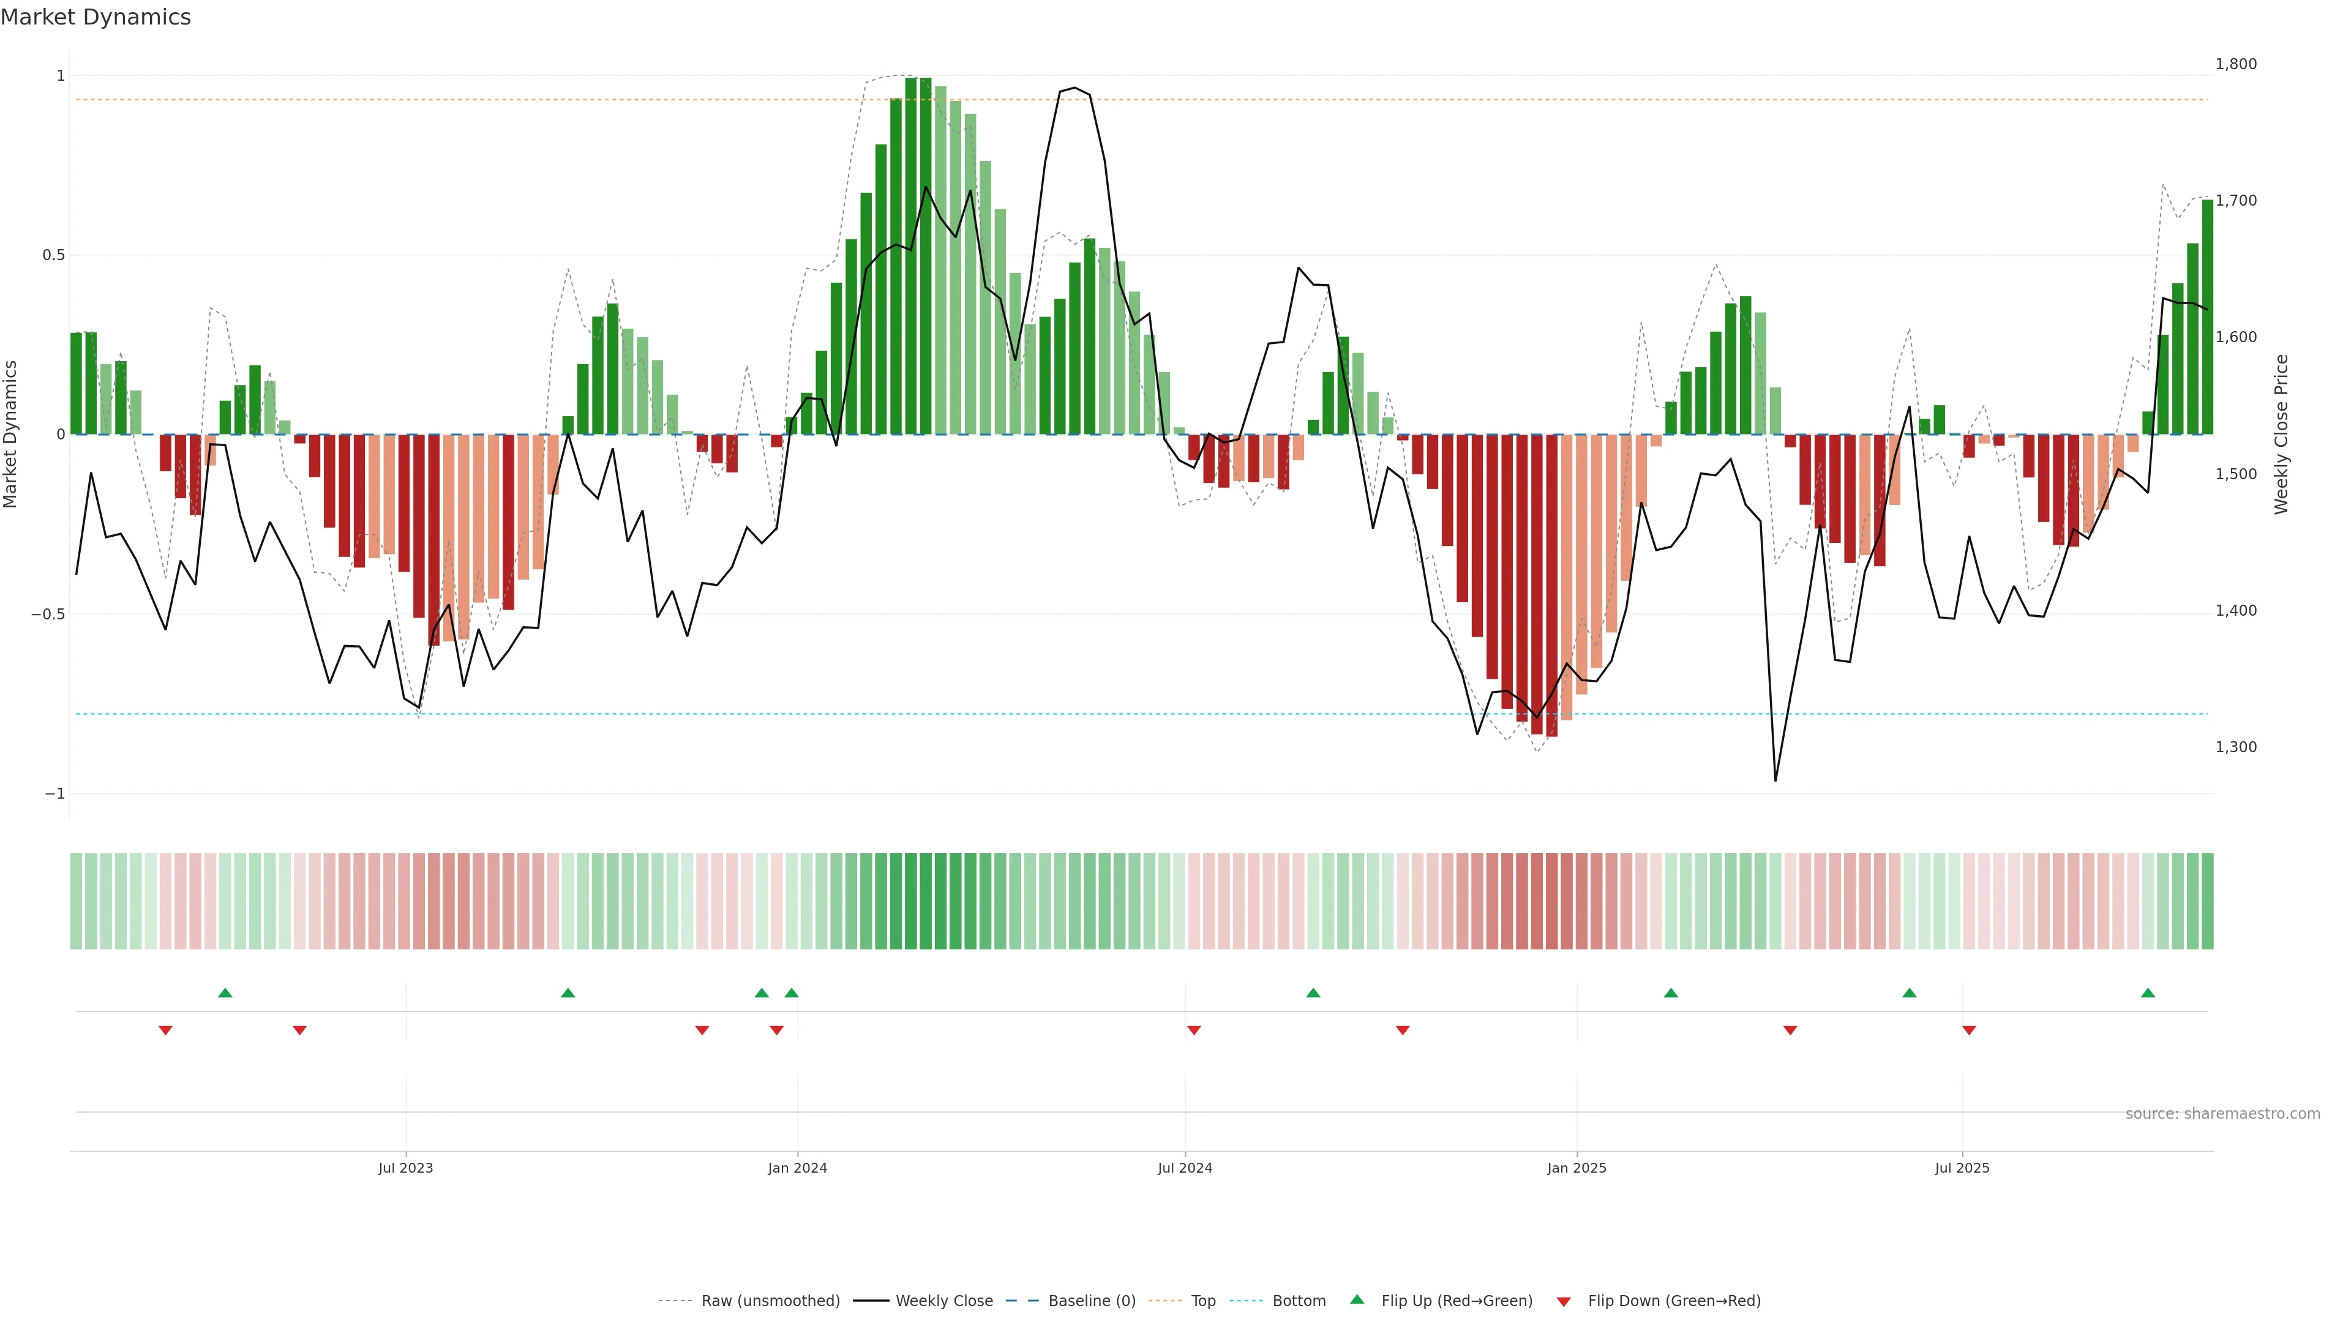Click the Market Dynamics chart title
This screenshot has width=2351, height=1322.
pyautogui.click(x=96, y=17)
